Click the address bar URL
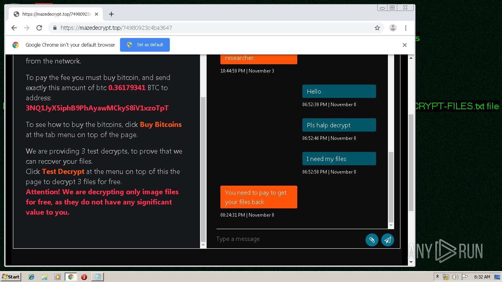 click(x=116, y=28)
